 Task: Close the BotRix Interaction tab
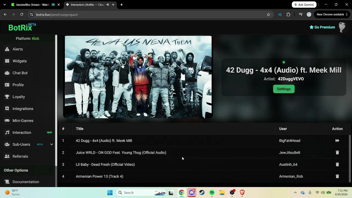(113, 5)
